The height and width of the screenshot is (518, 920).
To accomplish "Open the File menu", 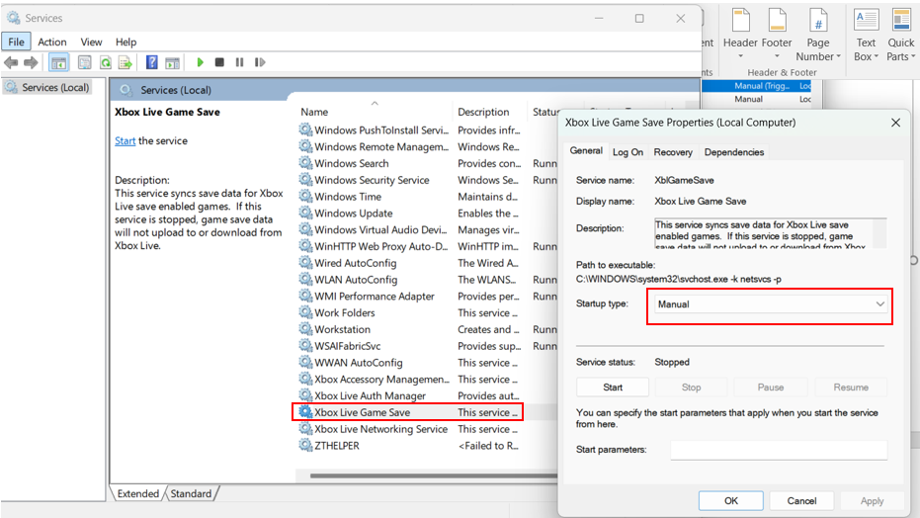I will tap(17, 42).
